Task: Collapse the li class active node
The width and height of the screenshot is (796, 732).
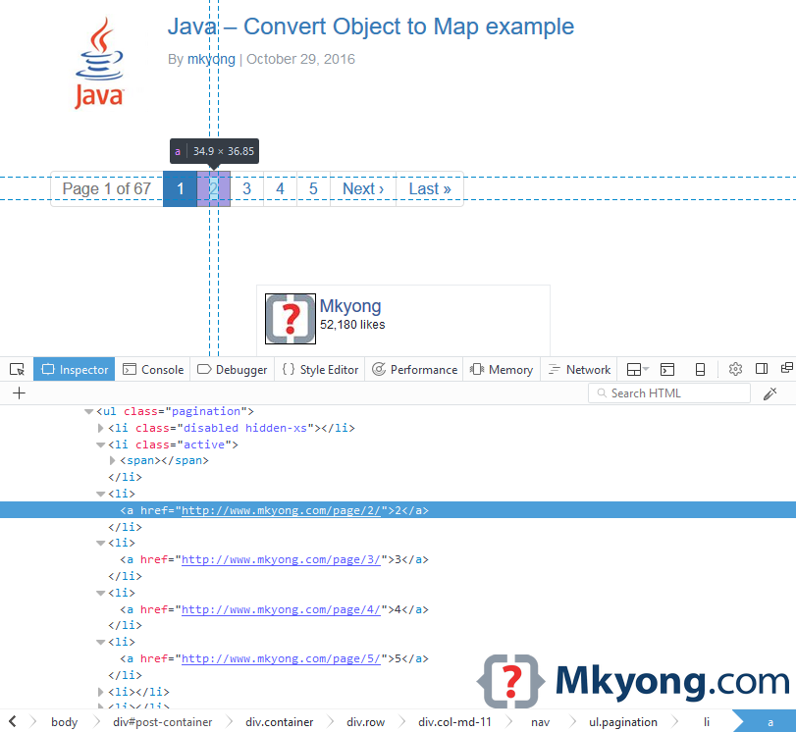Action: point(100,444)
